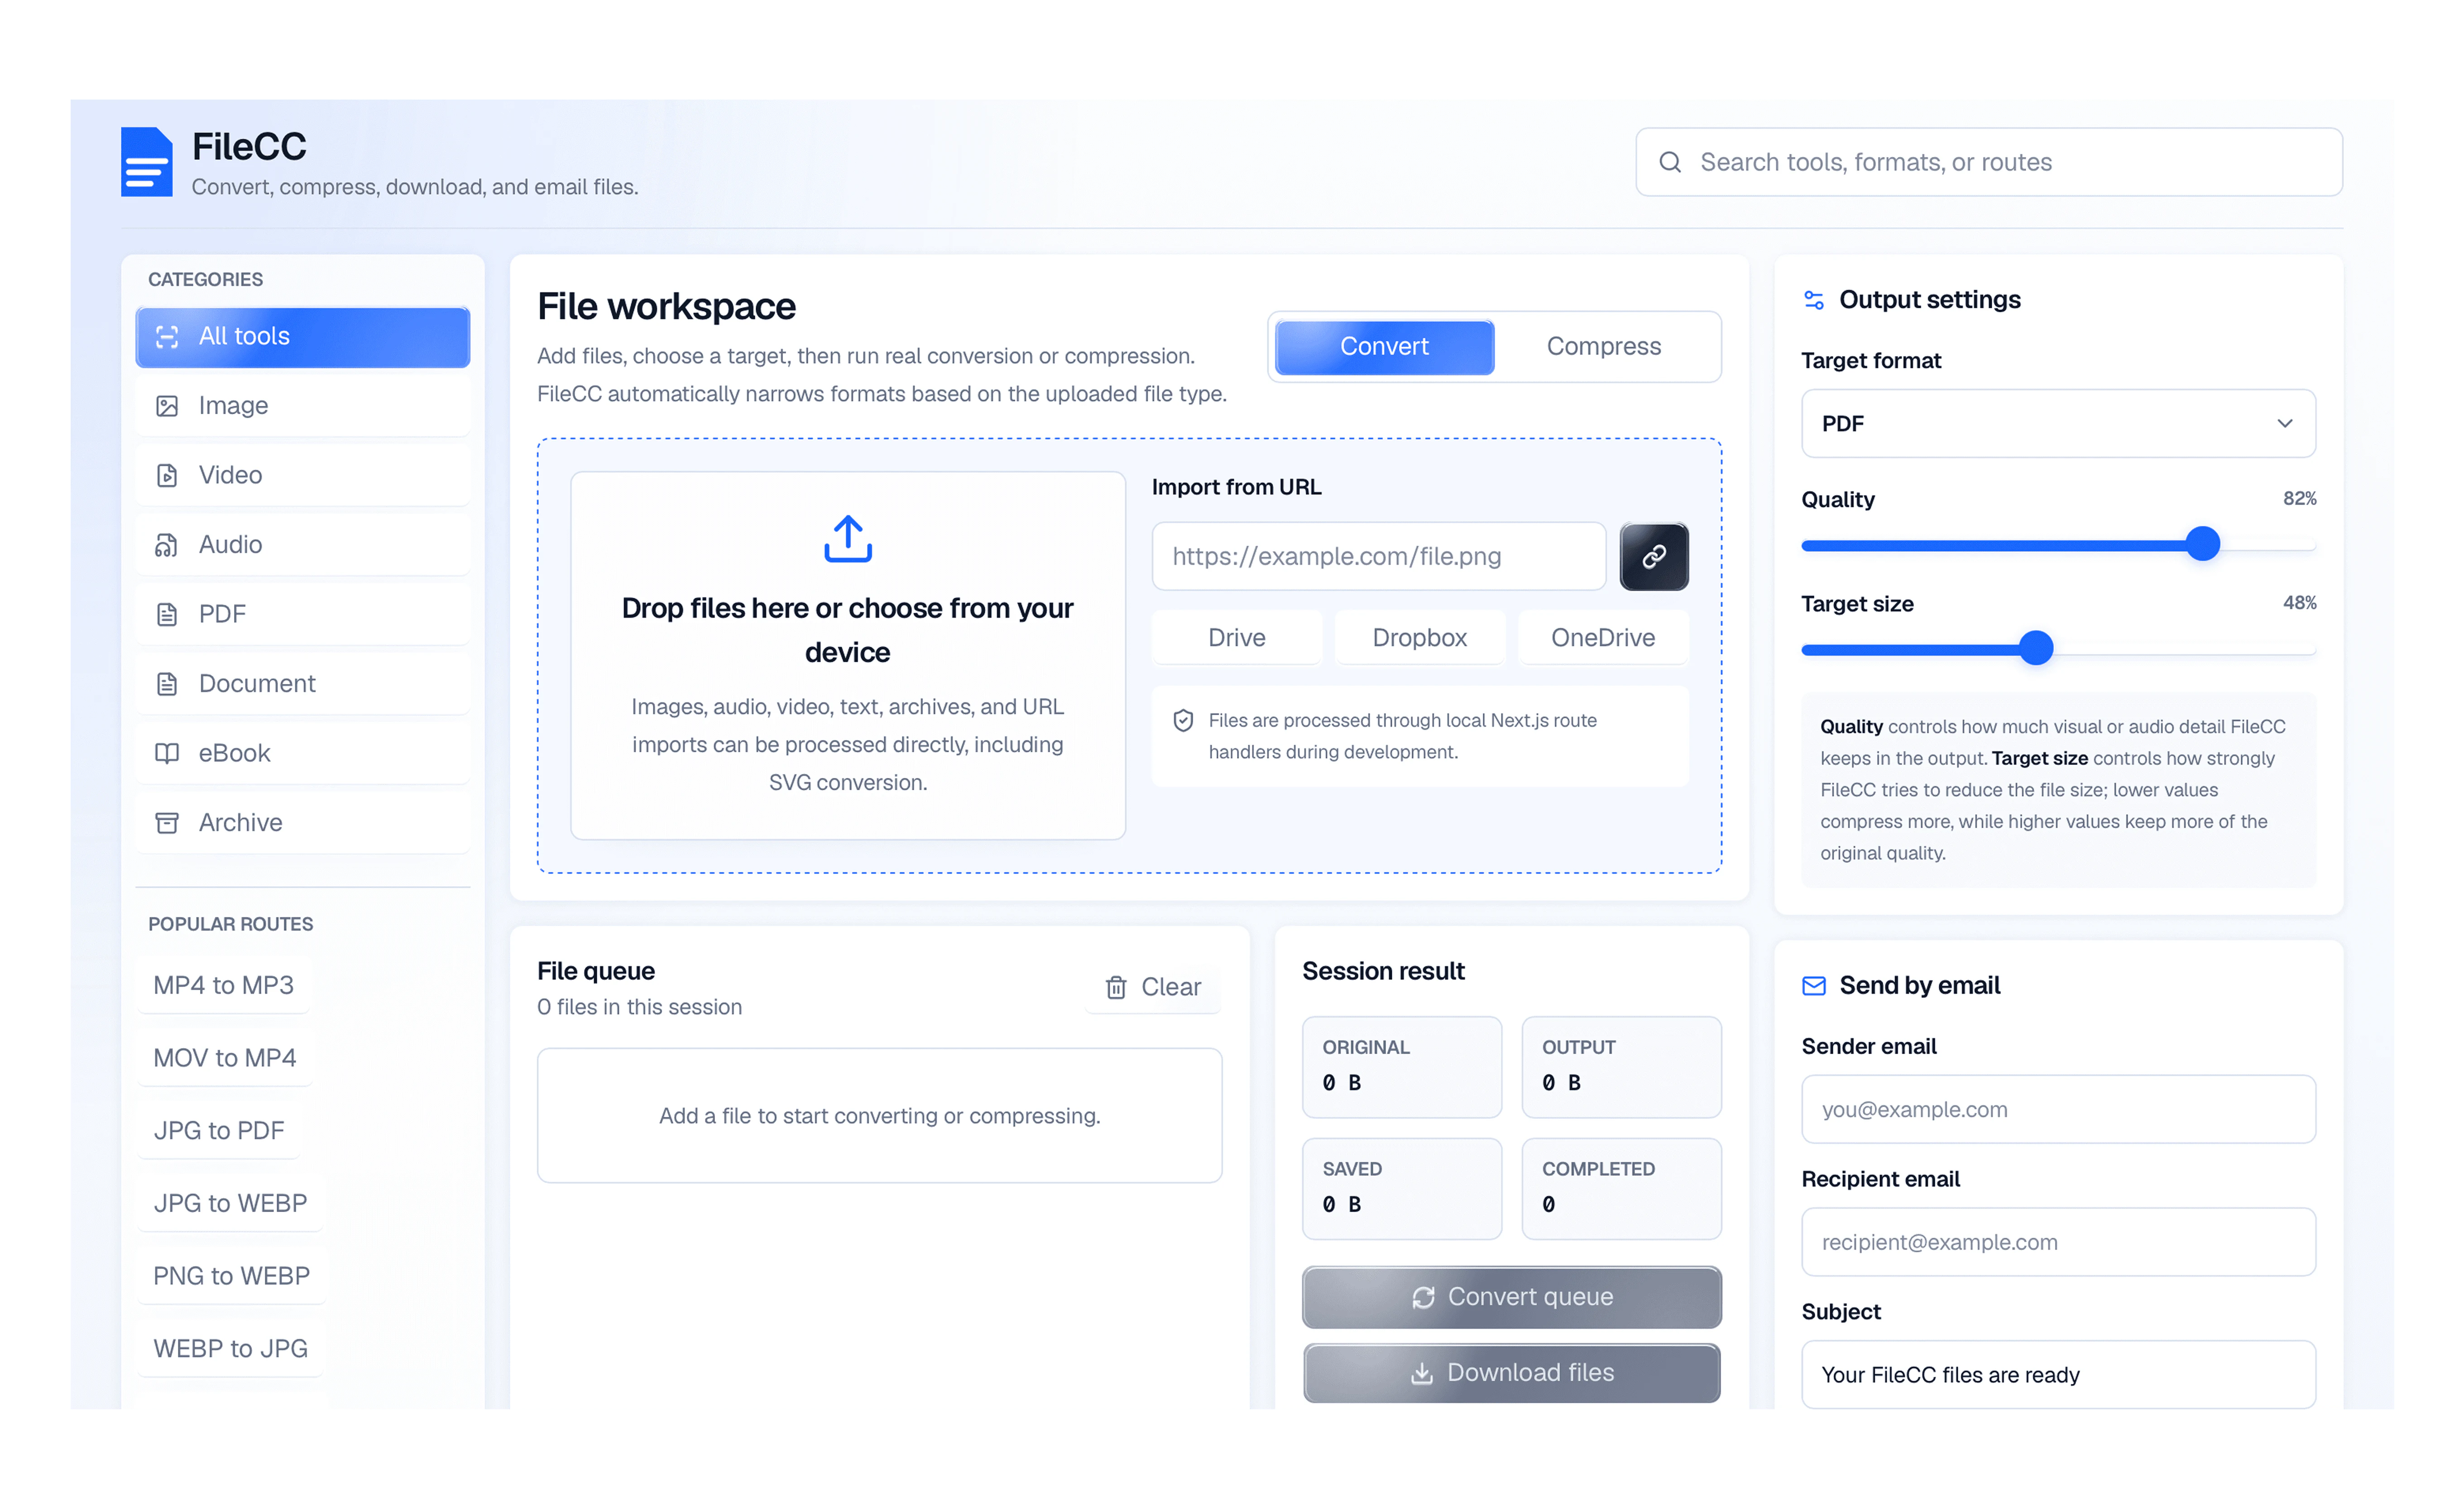Choose the JPG to WEBP route
Image resolution: width=2464 pixels, height=1508 pixels.
[231, 1203]
